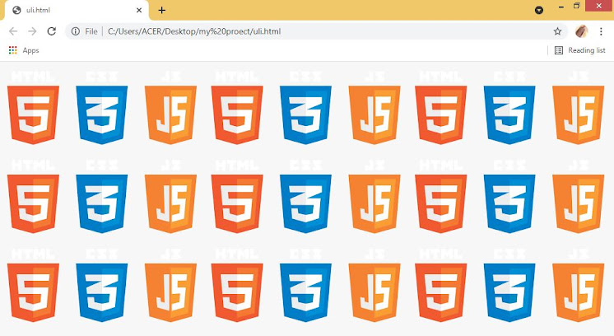
Task: Click the first JS shield in middle row
Action: [x=170, y=203]
